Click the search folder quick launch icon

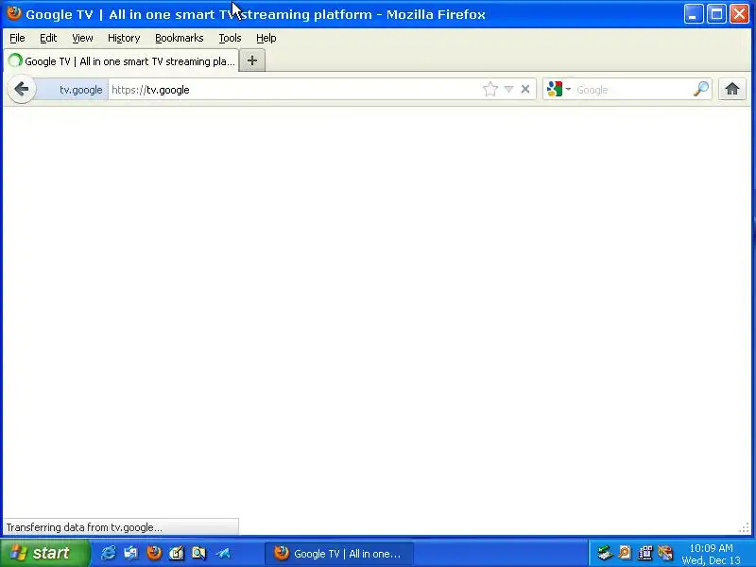click(x=199, y=553)
